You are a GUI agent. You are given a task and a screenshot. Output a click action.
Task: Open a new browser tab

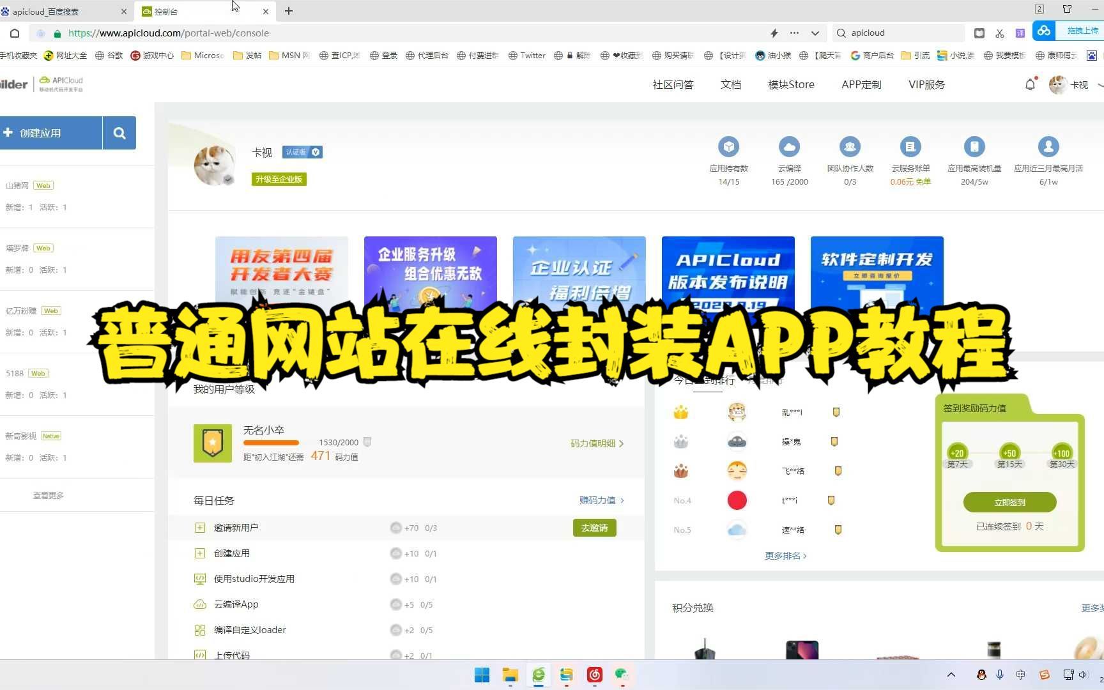point(289,11)
